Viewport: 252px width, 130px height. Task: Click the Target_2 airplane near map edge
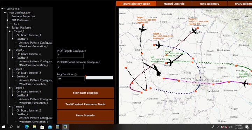click(245, 84)
